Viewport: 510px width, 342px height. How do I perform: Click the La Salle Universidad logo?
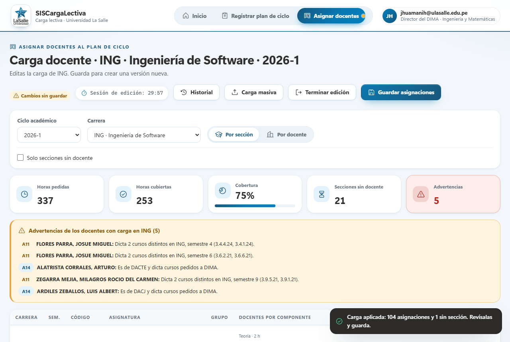tap(21, 16)
